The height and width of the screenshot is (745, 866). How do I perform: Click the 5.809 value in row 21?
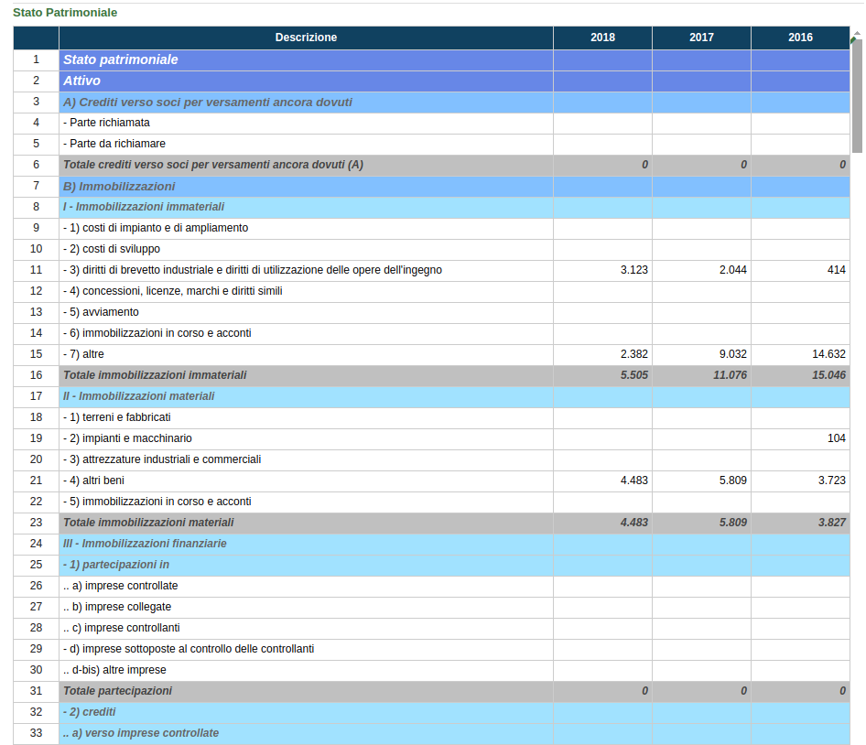tap(733, 480)
